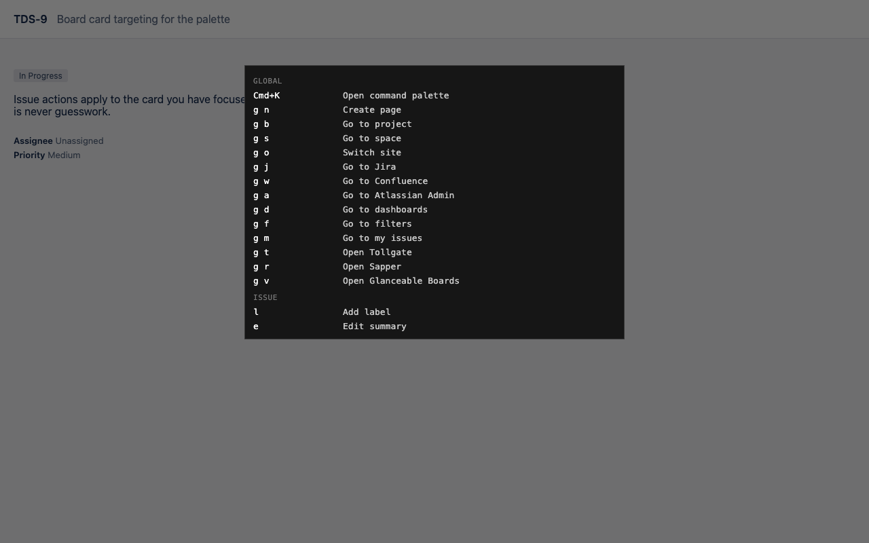Select the Open command palette shortcut row
Image resolution: width=869 pixels, height=543 pixels.
point(434,96)
